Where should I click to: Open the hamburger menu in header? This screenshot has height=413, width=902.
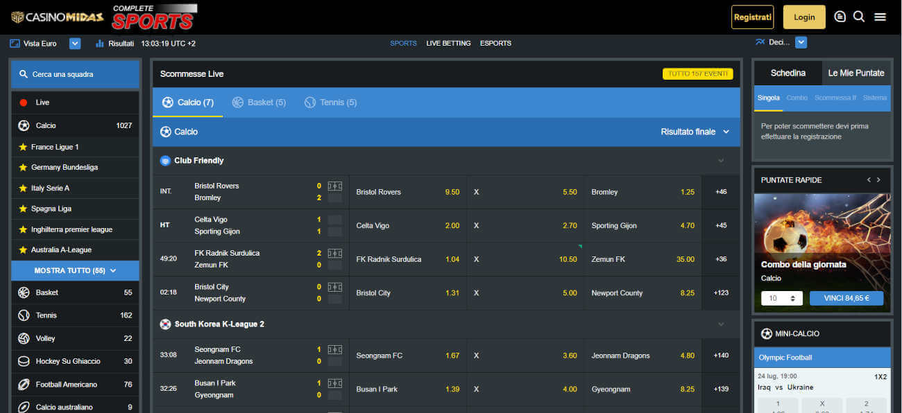tap(880, 17)
